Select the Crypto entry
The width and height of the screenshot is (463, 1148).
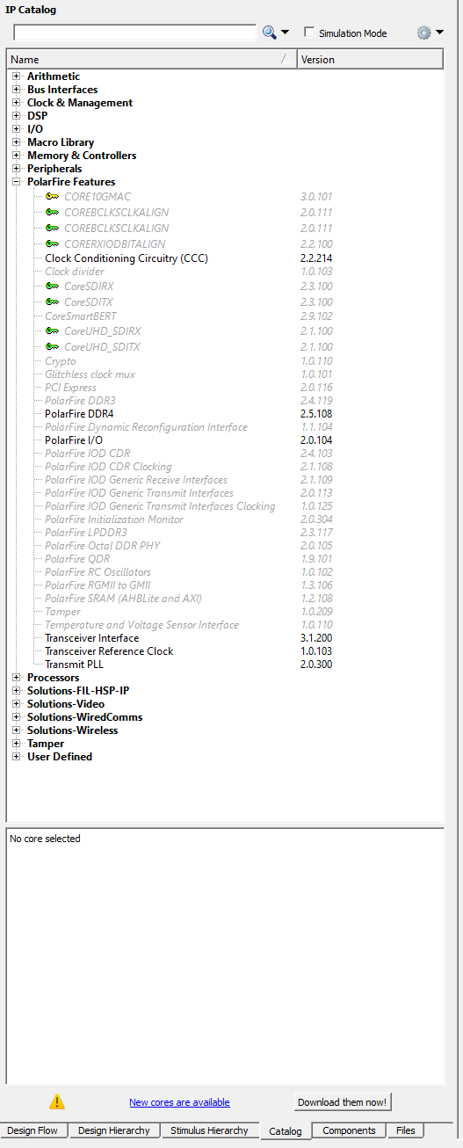61,361
